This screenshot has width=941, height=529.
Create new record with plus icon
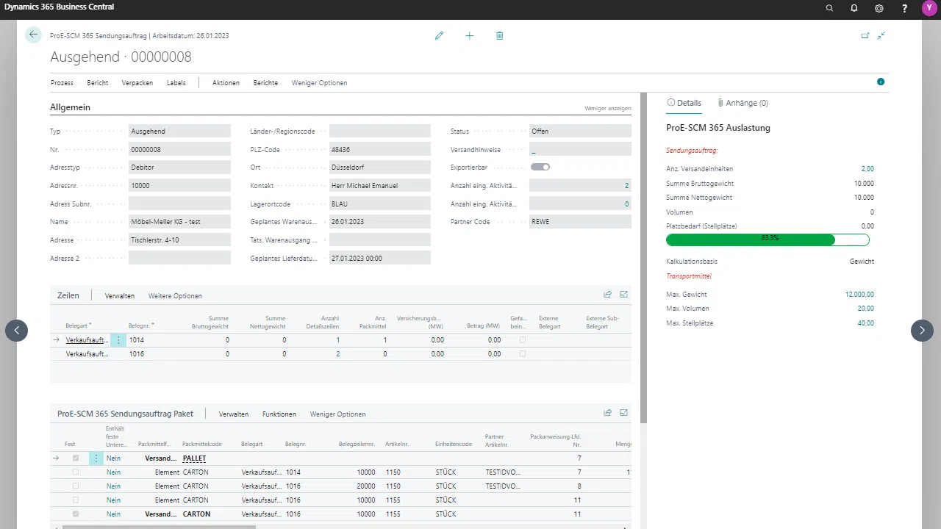(x=470, y=35)
